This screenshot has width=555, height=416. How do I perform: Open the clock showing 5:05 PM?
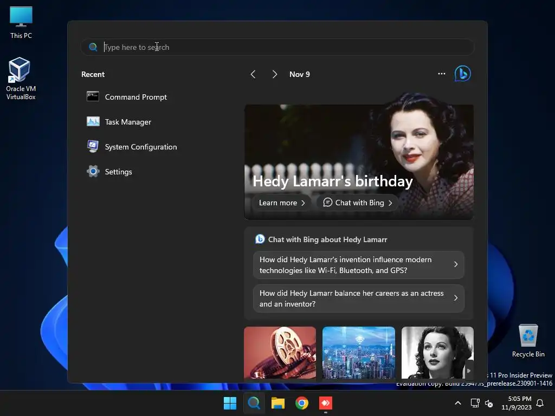coord(517,403)
